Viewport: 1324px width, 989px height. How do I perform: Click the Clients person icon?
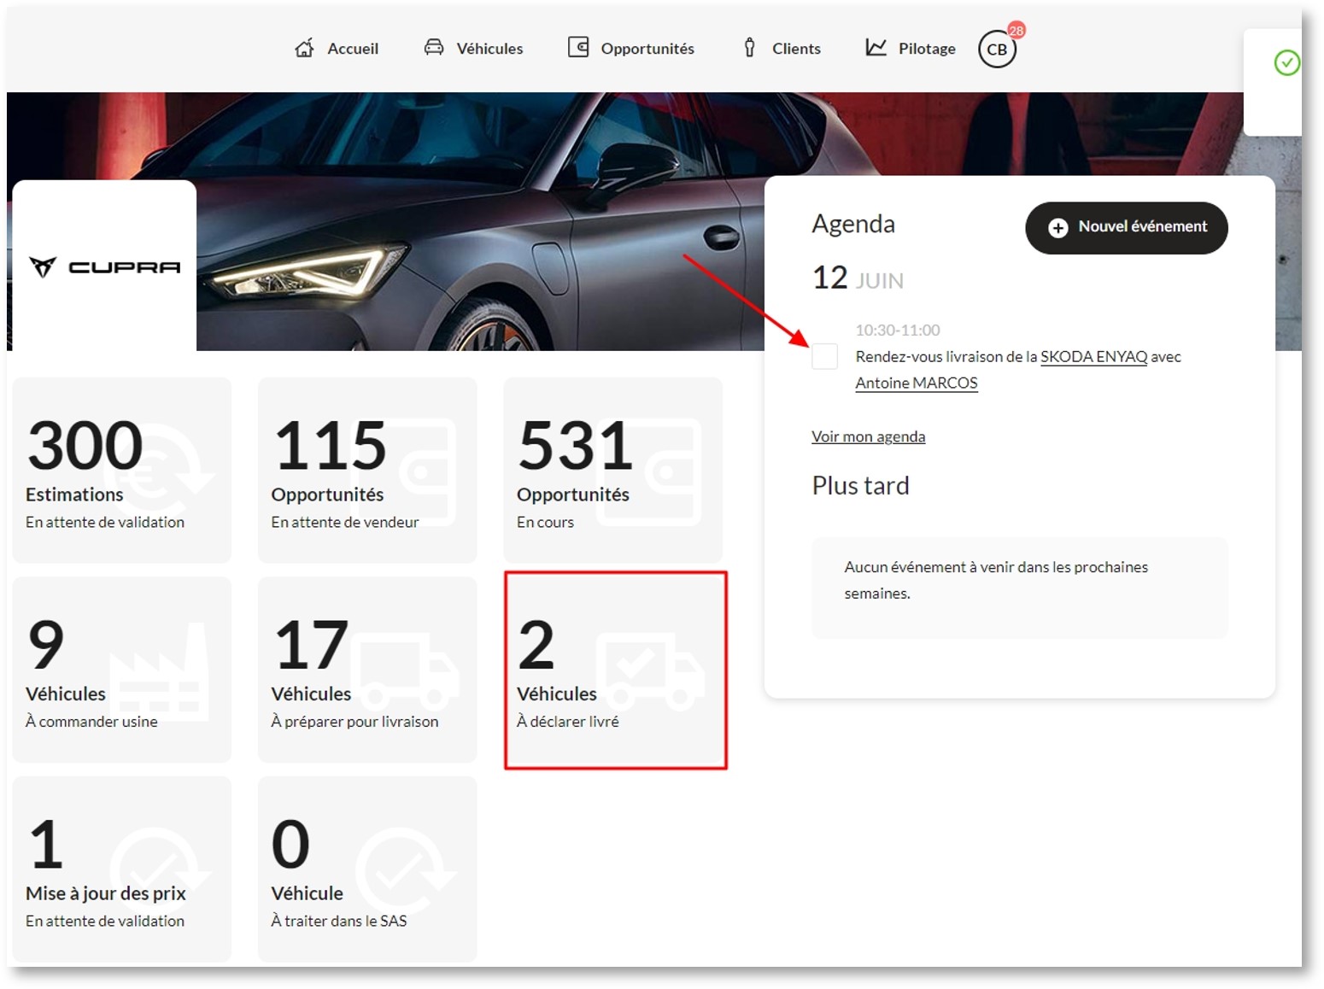[749, 48]
